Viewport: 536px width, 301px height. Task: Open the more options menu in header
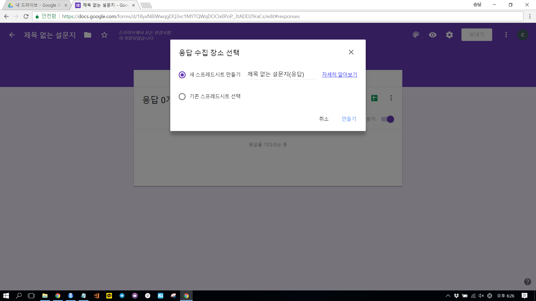506,35
